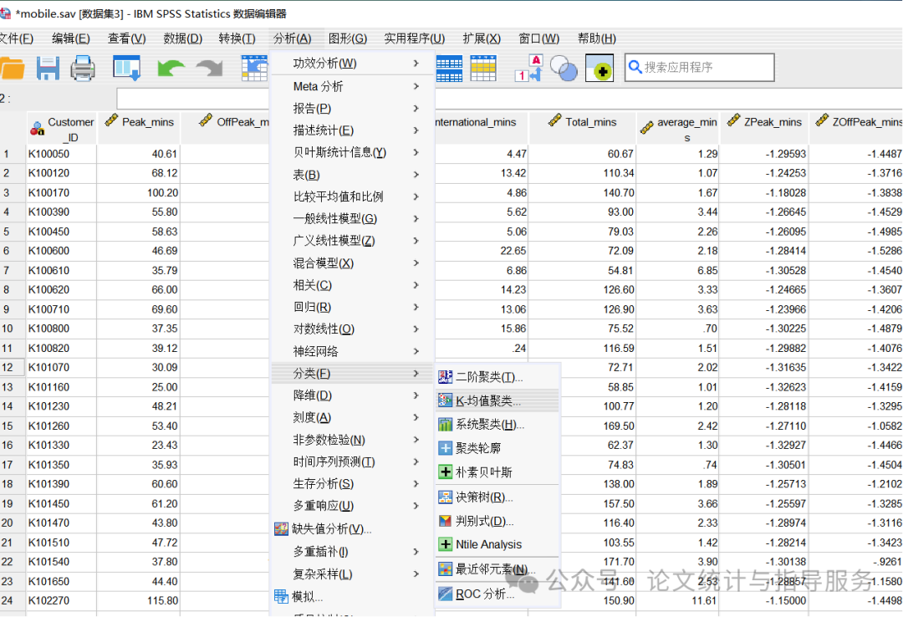The height and width of the screenshot is (617, 903).
Task: Click the Ntile Analysis green plus icon
Action: tap(445, 544)
